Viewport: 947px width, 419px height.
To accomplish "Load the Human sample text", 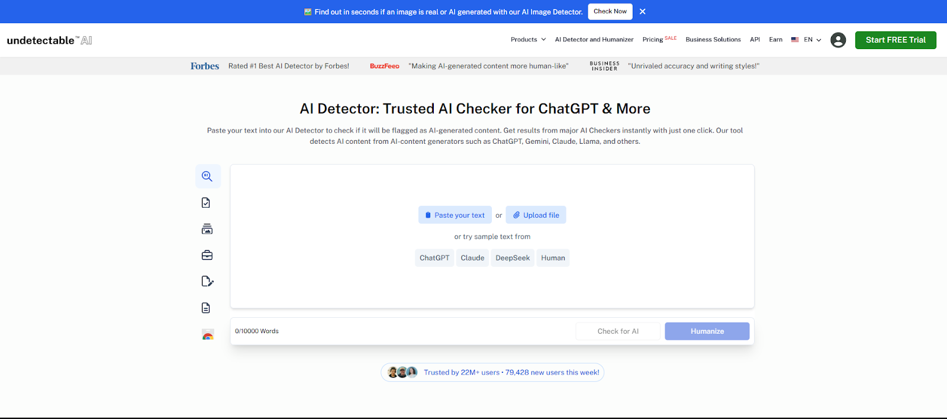I will [x=553, y=258].
